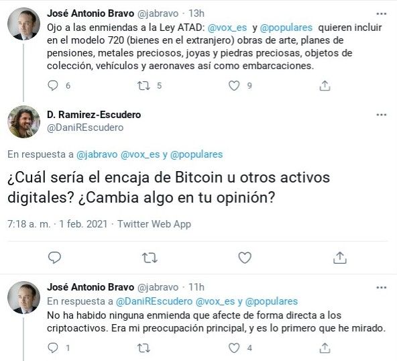Open @vox_es mention in first tweet
Viewport: 397px width, 361px height.
227,28
